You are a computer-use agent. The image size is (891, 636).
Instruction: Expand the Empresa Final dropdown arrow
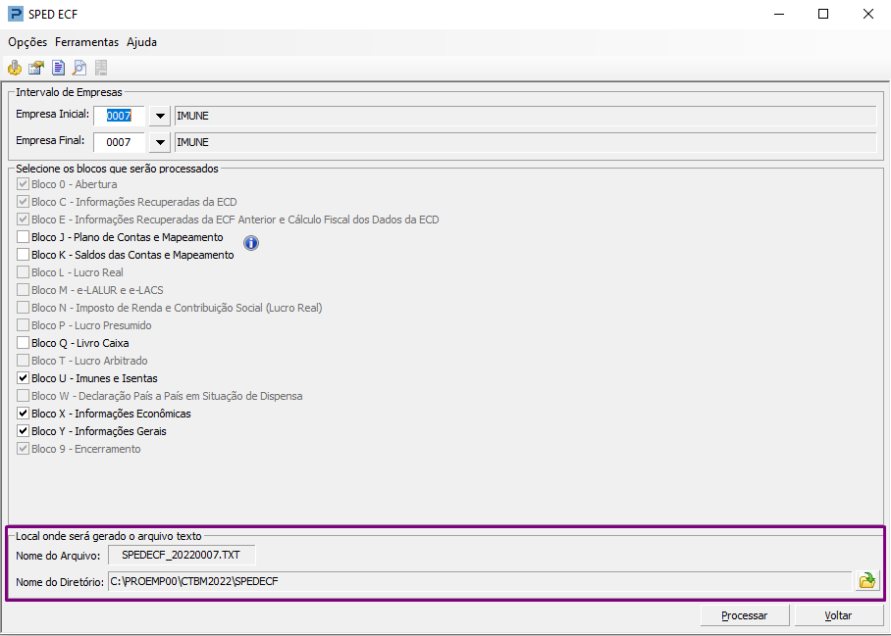[x=160, y=142]
